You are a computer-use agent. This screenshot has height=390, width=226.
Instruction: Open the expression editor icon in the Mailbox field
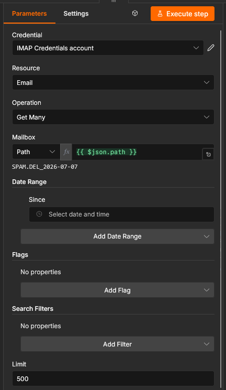[208, 155]
